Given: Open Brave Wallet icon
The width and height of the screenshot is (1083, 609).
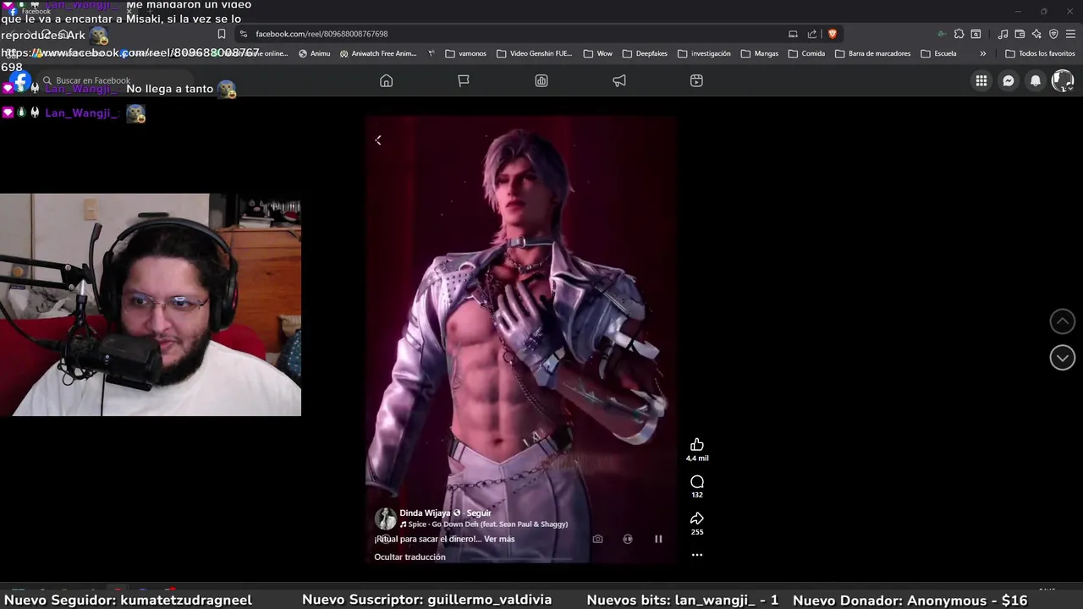Looking at the screenshot, I should [1020, 34].
